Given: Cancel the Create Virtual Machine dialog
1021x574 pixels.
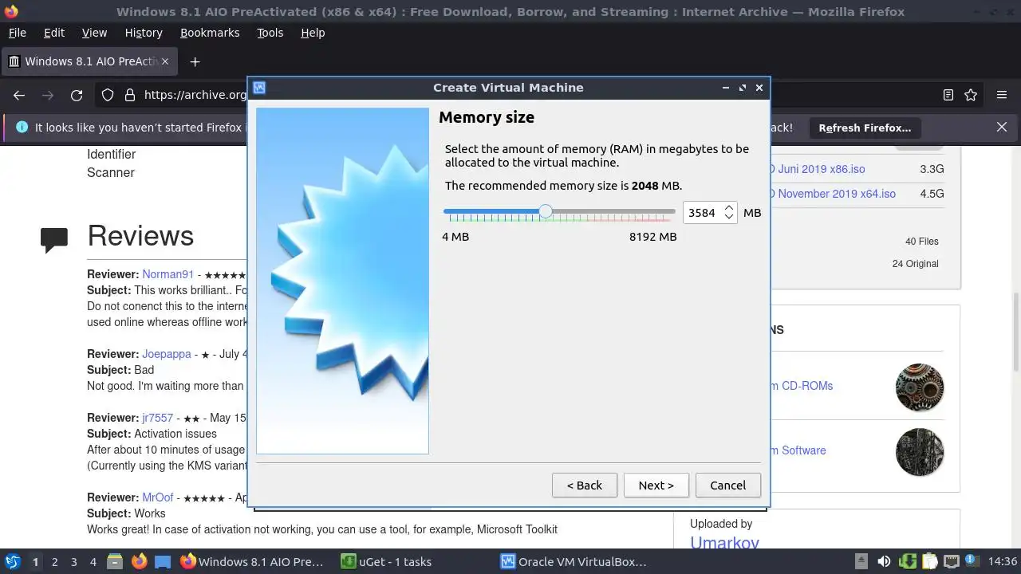Looking at the screenshot, I should (x=727, y=485).
